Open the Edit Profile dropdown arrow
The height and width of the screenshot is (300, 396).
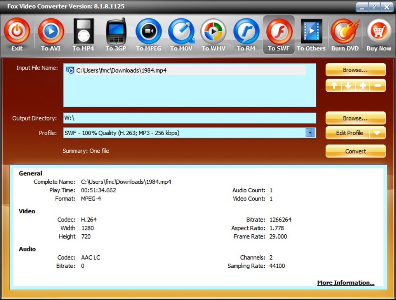pyautogui.click(x=377, y=133)
